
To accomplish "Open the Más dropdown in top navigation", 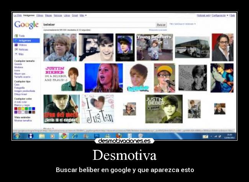I will (x=83, y=15).
